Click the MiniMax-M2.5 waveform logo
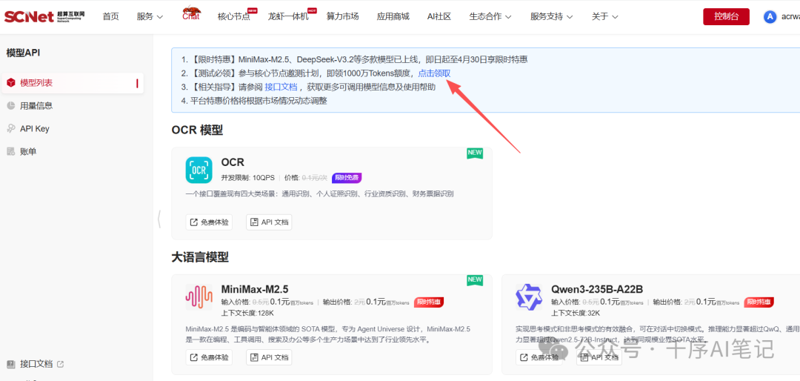Viewport: 800px width, 381px height. (x=199, y=296)
